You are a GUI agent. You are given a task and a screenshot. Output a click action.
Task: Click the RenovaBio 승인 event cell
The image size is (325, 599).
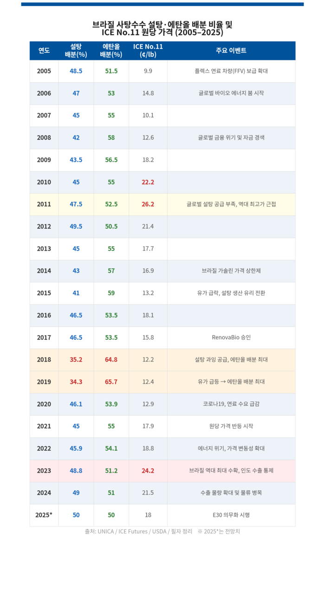coord(231,337)
